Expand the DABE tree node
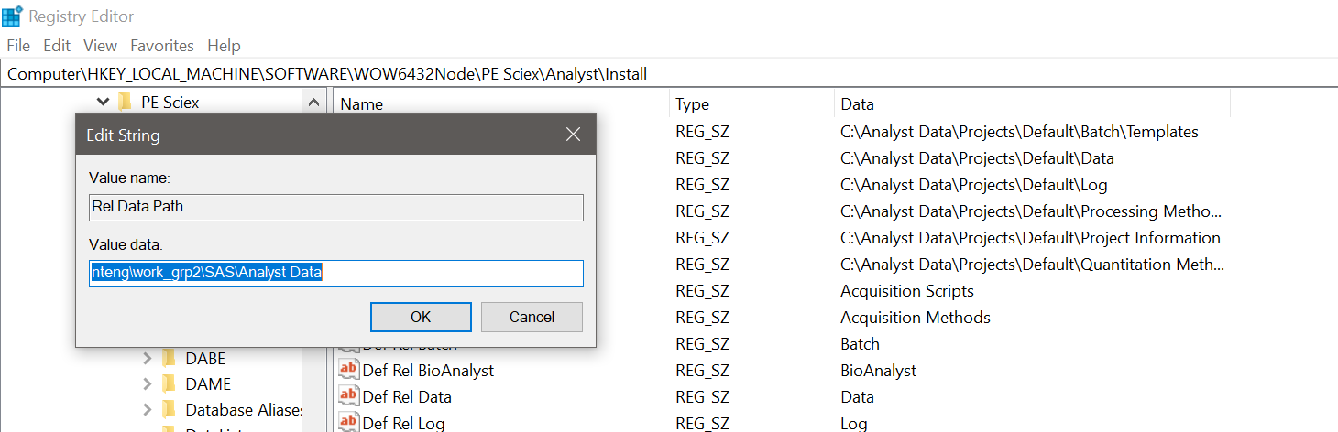Viewport: 1338px width, 432px height. (147, 358)
